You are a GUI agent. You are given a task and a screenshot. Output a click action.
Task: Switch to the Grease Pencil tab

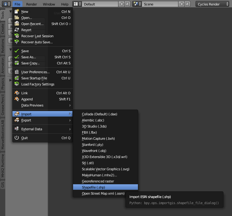(x=3, y=105)
